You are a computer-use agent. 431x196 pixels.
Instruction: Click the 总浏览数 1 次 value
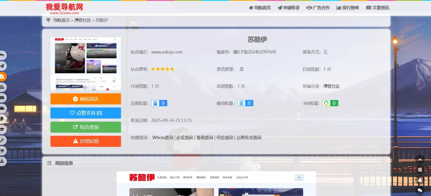tap(241, 86)
